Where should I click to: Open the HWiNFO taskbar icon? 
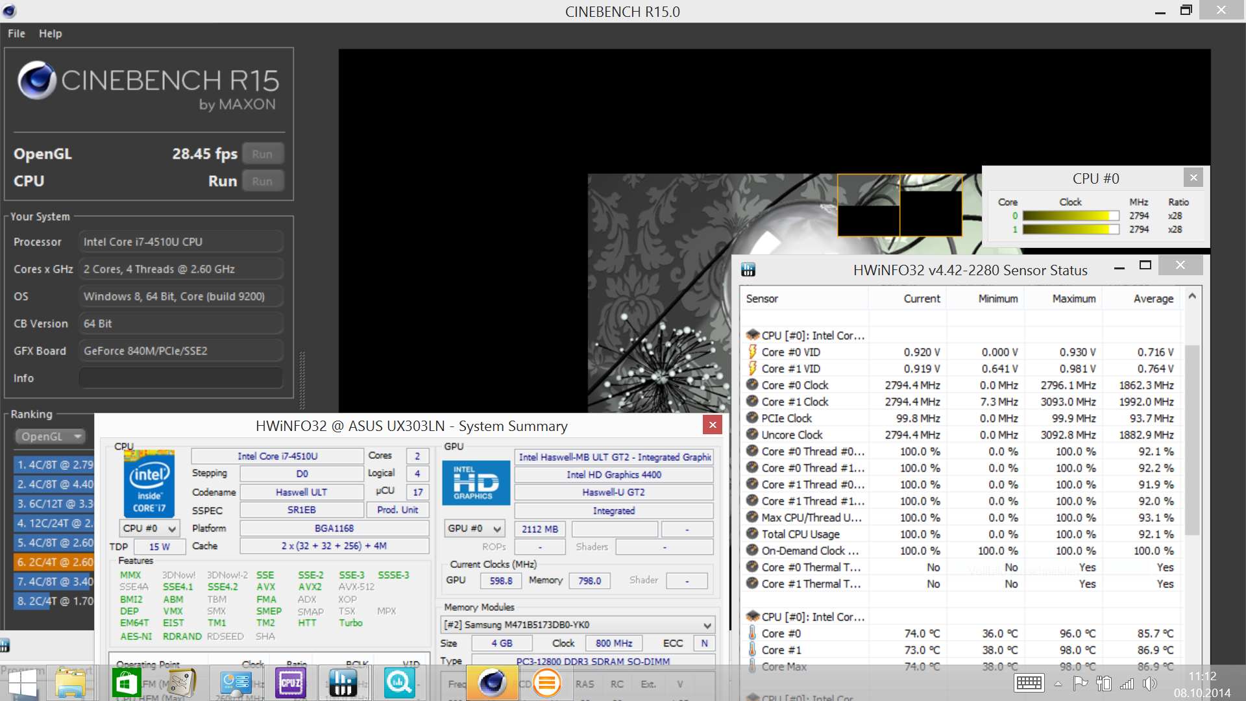(x=342, y=683)
